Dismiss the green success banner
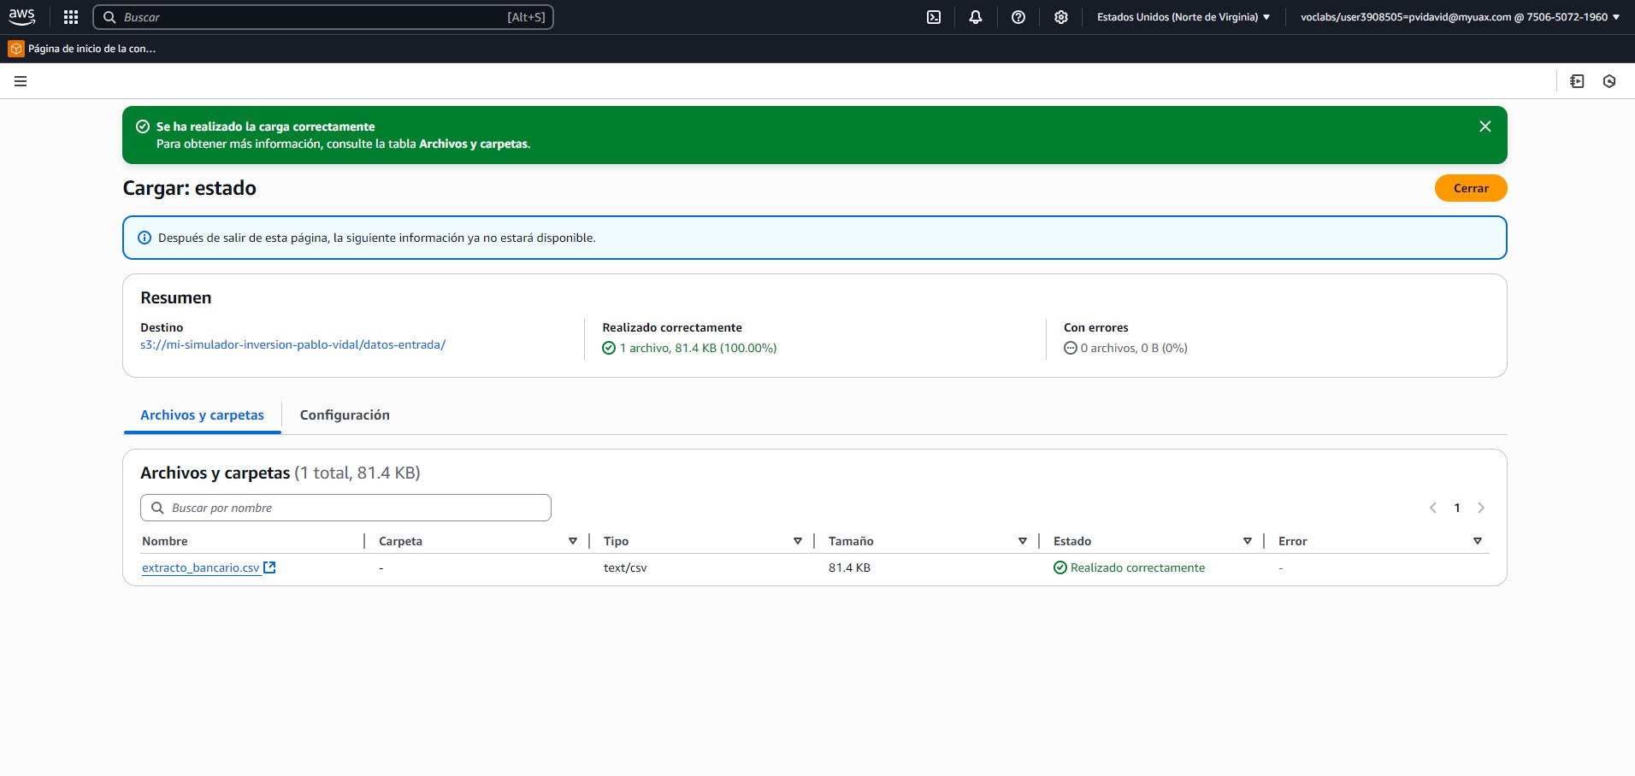The height and width of the screenshot is (776, 1635). 1485,126
